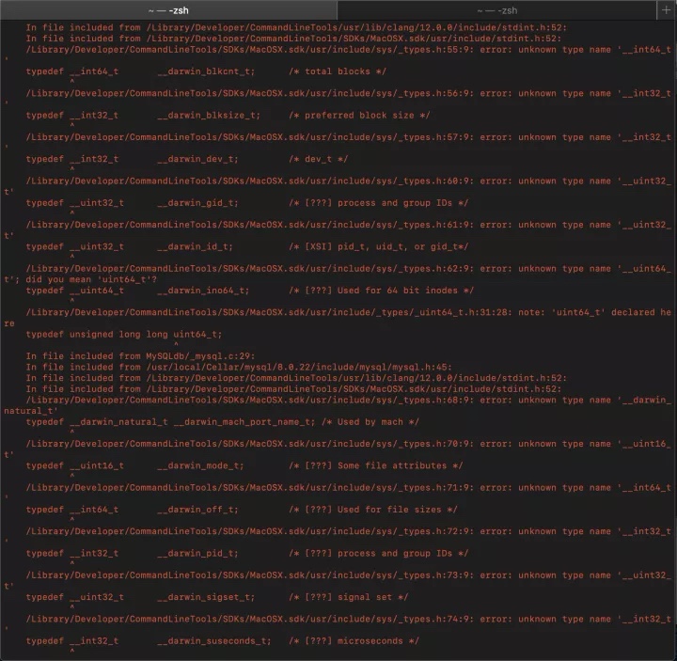Image resolution: width=677 pixels, height=661 pixels.
Task: Open a new terminal tab with plus button
Action: (667, 9)
